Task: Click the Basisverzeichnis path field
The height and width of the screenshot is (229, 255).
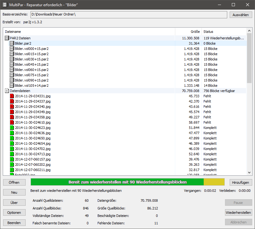Action: point(129,15)
